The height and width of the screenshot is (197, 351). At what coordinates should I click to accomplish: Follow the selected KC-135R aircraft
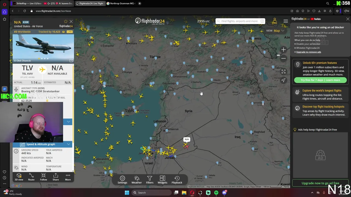pyautogui.click(x=43, y=177)
